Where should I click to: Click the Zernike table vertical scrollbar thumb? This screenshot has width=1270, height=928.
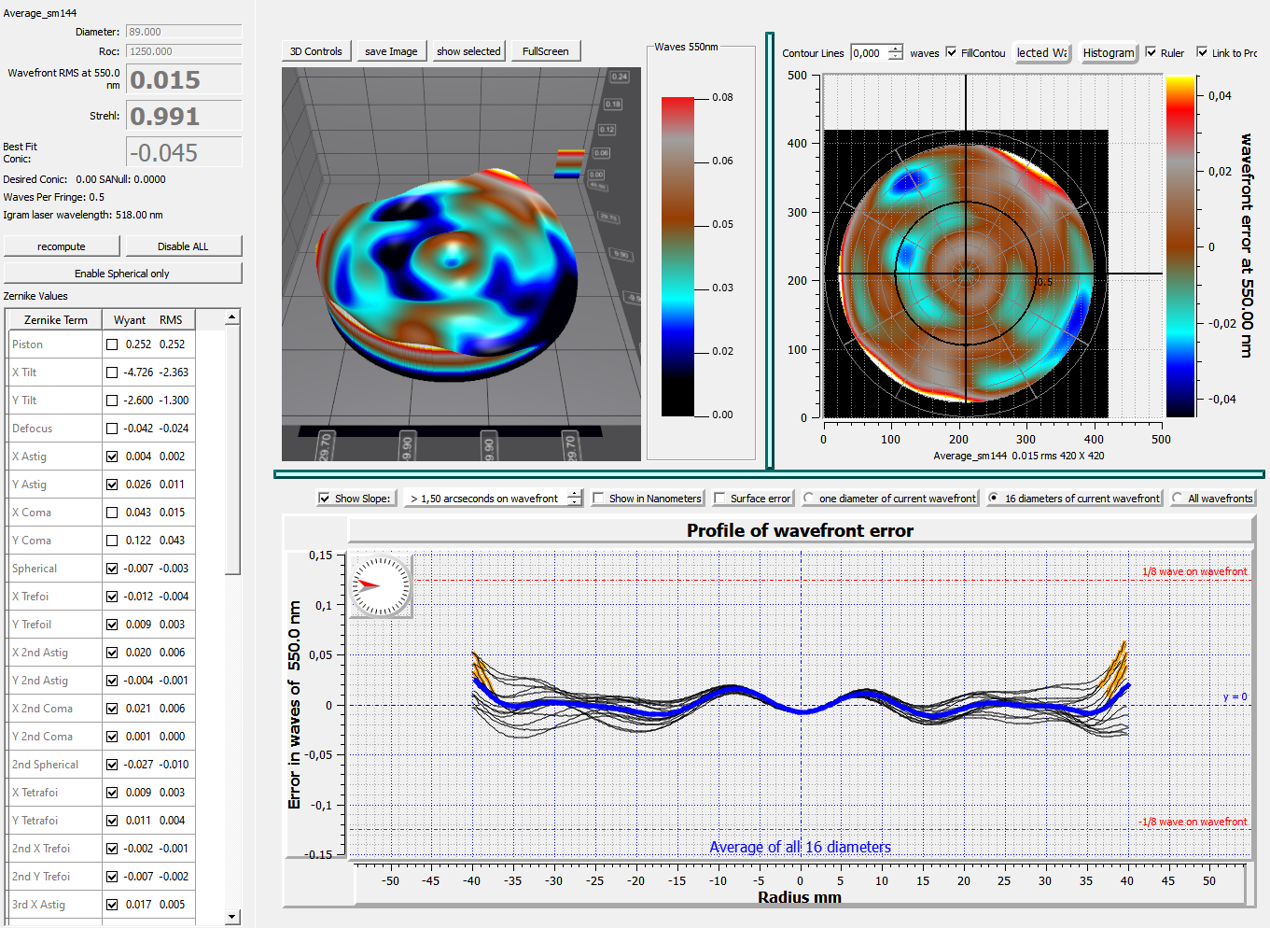click(x=232, y=450)
